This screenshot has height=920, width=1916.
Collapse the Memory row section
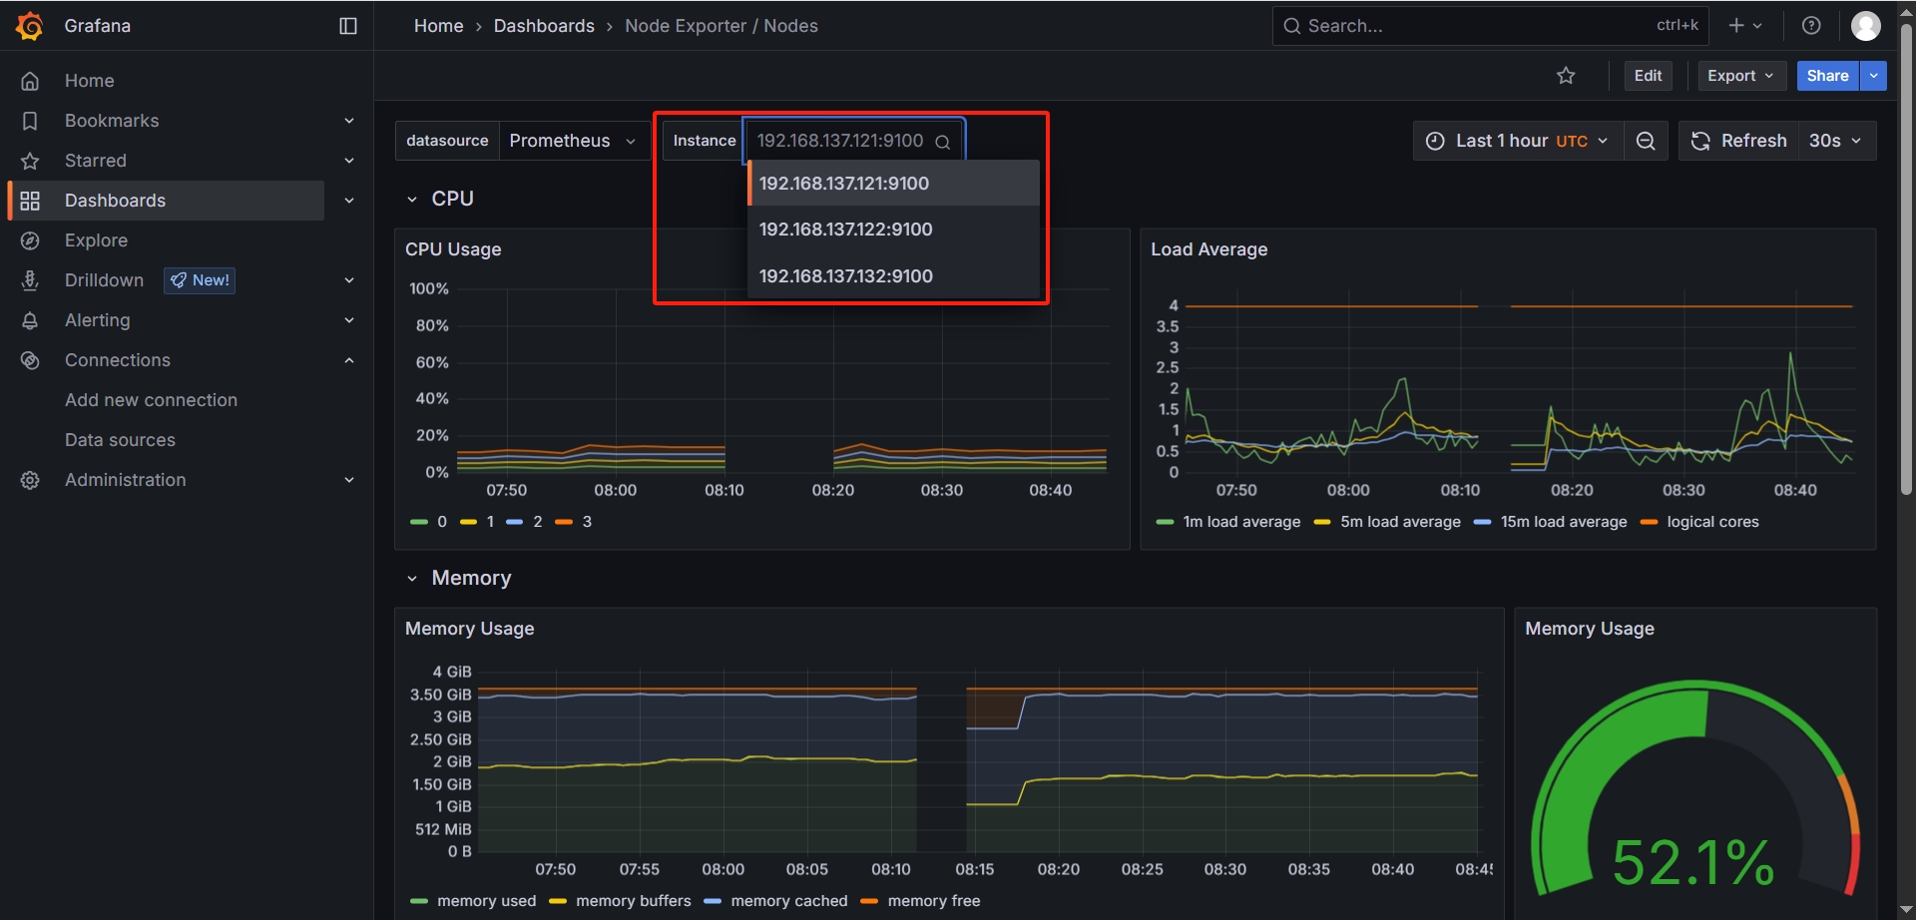tap(412, 579)
